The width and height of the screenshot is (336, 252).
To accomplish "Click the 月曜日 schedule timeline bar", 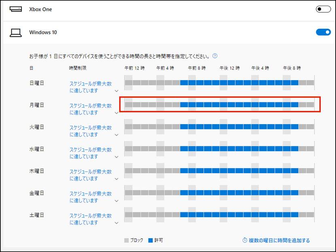I will [219, 105].
